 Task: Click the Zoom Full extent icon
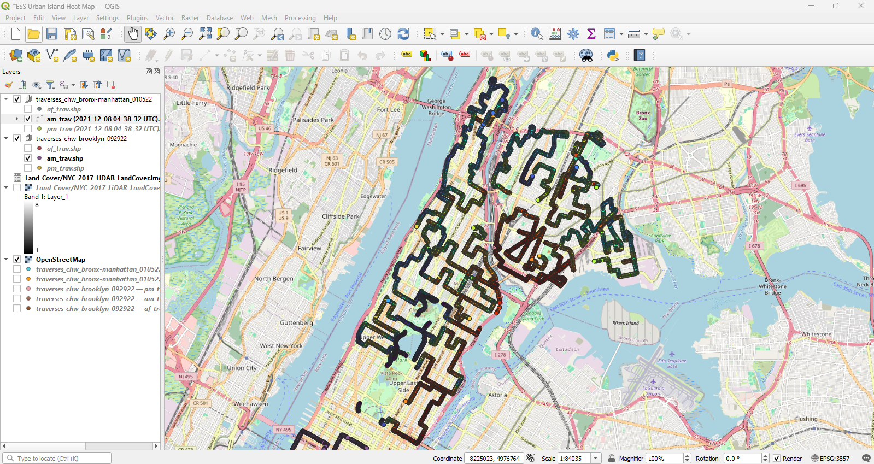click(205, 34)
